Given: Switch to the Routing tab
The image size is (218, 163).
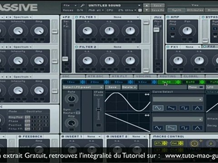Looking at the screenshot, I should [x=169, y=76].
